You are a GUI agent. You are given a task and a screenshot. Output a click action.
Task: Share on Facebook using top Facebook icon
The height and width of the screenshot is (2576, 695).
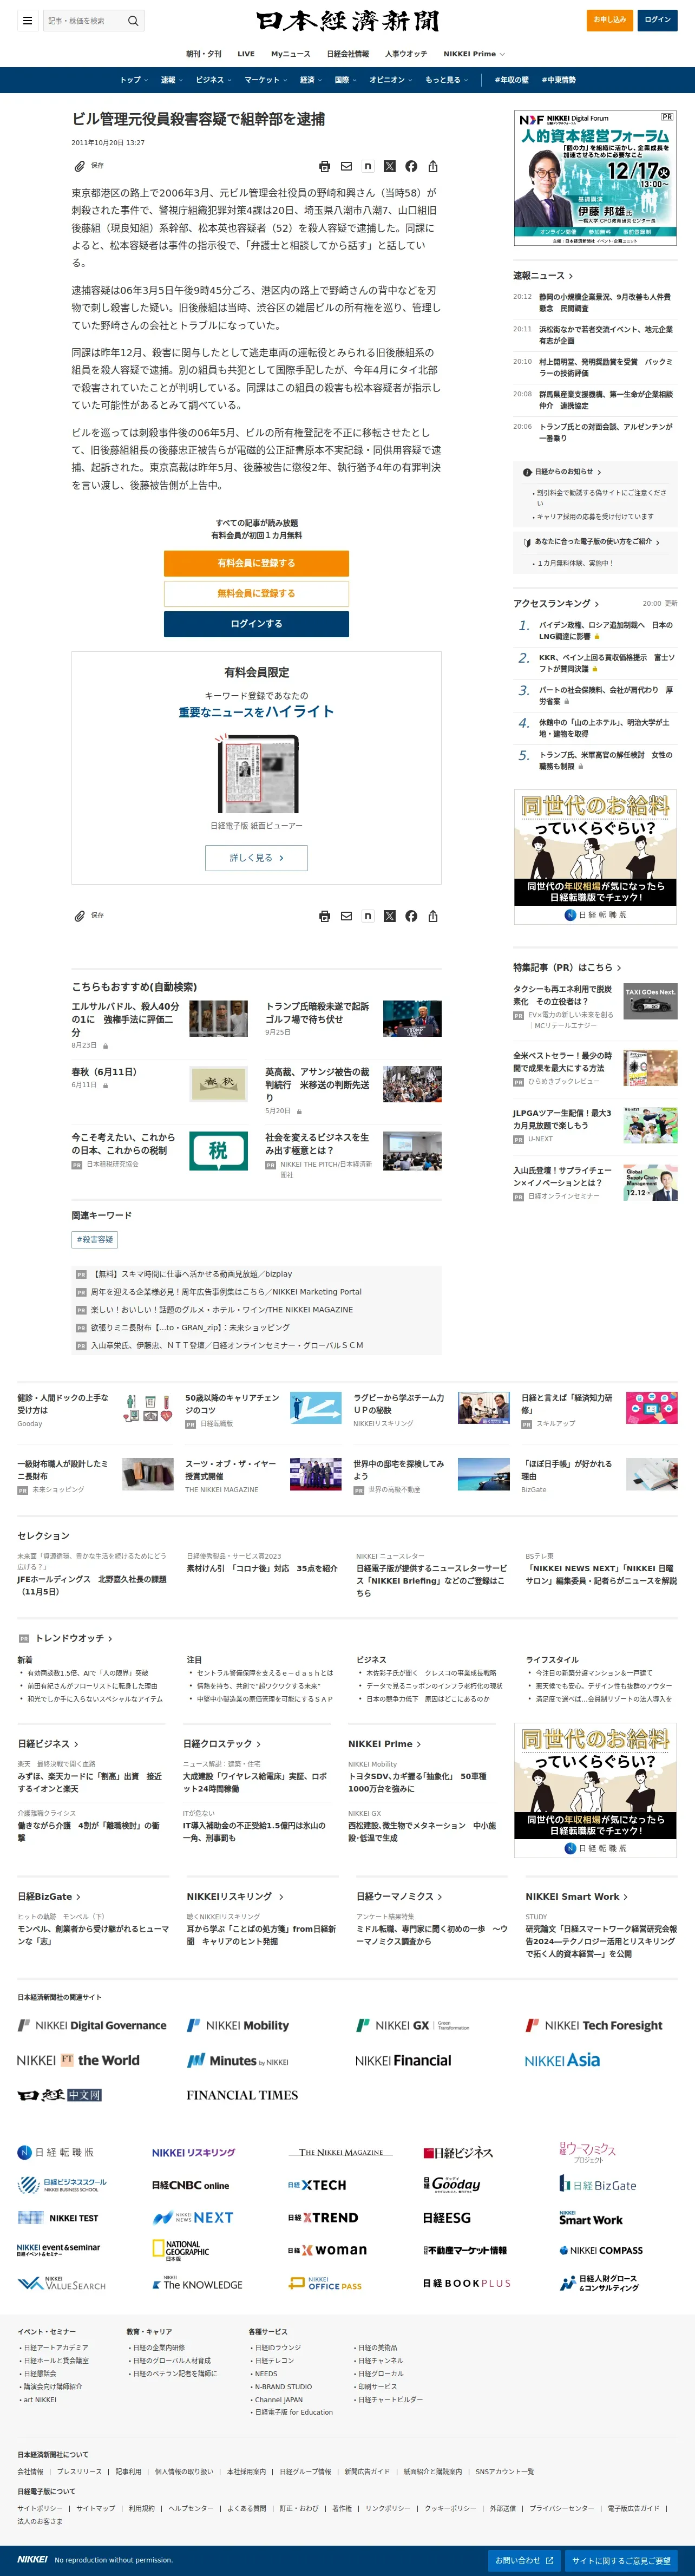(411, 166)
